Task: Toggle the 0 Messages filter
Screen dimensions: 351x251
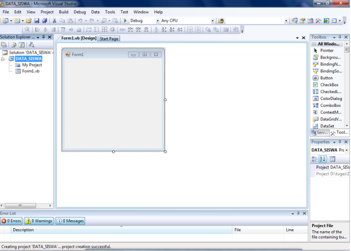Action: tap(70, 221)
